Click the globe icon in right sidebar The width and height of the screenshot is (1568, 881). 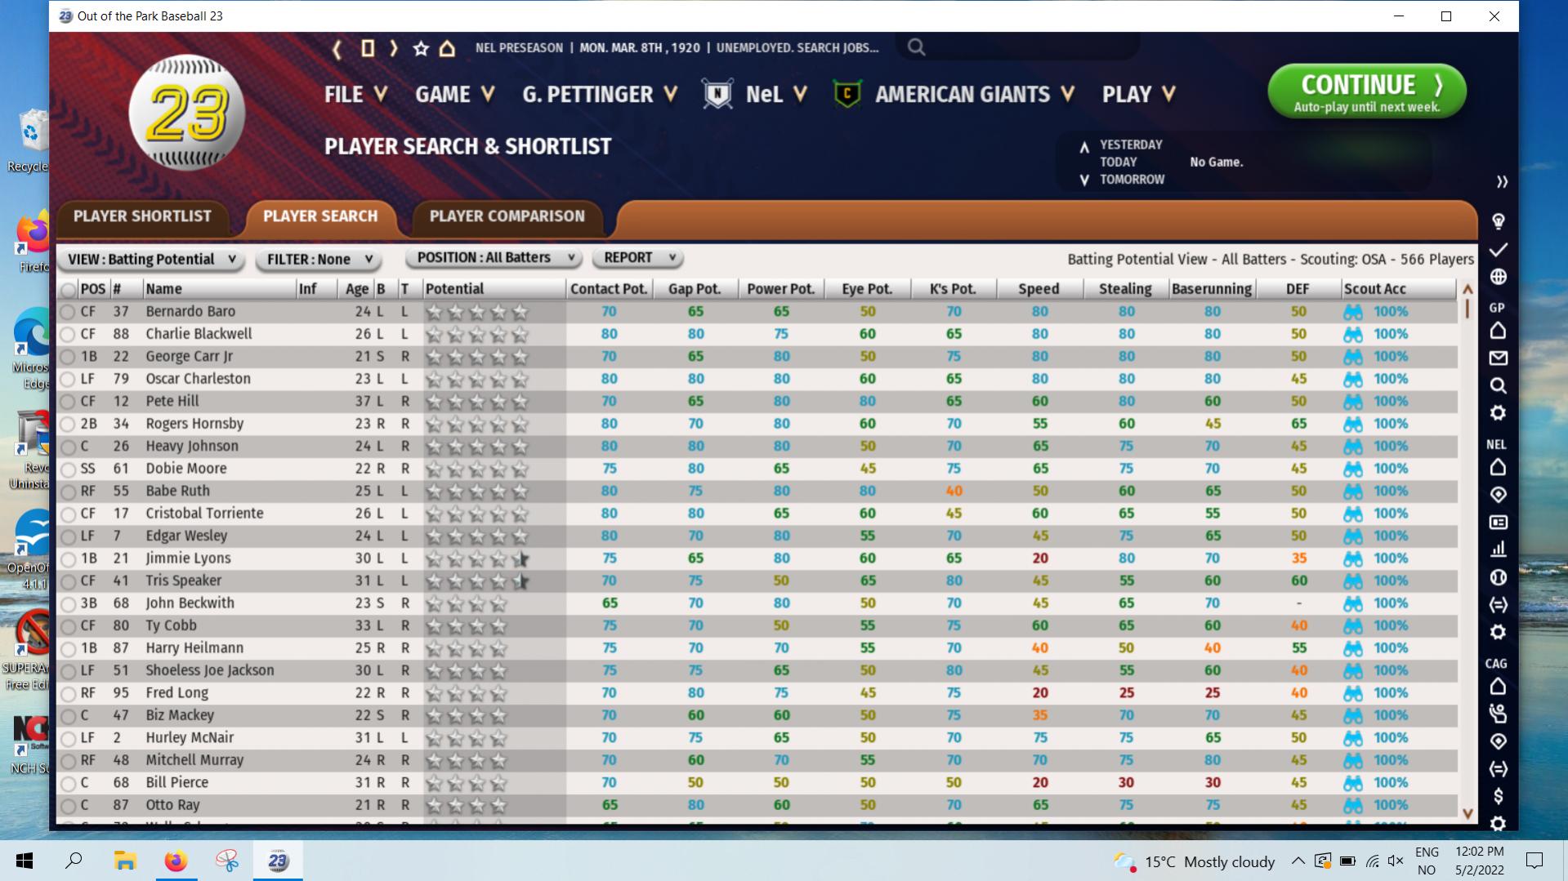1498,277
